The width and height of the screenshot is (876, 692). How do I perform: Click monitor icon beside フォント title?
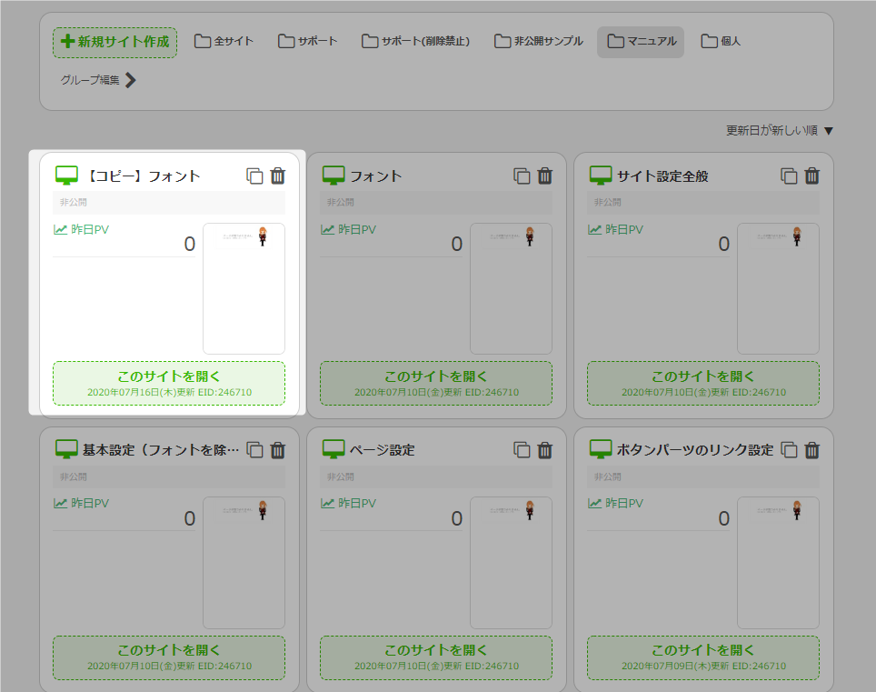[x=333, y=176]
